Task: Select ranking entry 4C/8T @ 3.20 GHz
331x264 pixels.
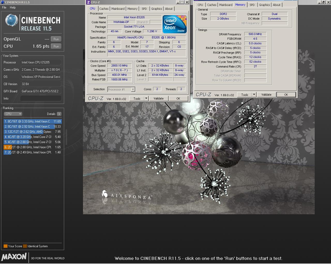Action: [x=33, y=137]
